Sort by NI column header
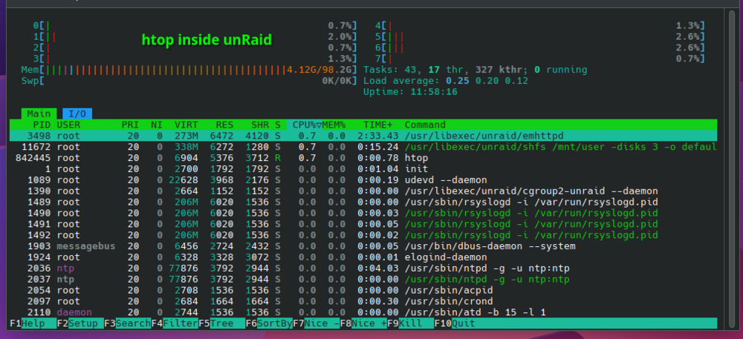 pyautogui.click(x=156, y=125)
